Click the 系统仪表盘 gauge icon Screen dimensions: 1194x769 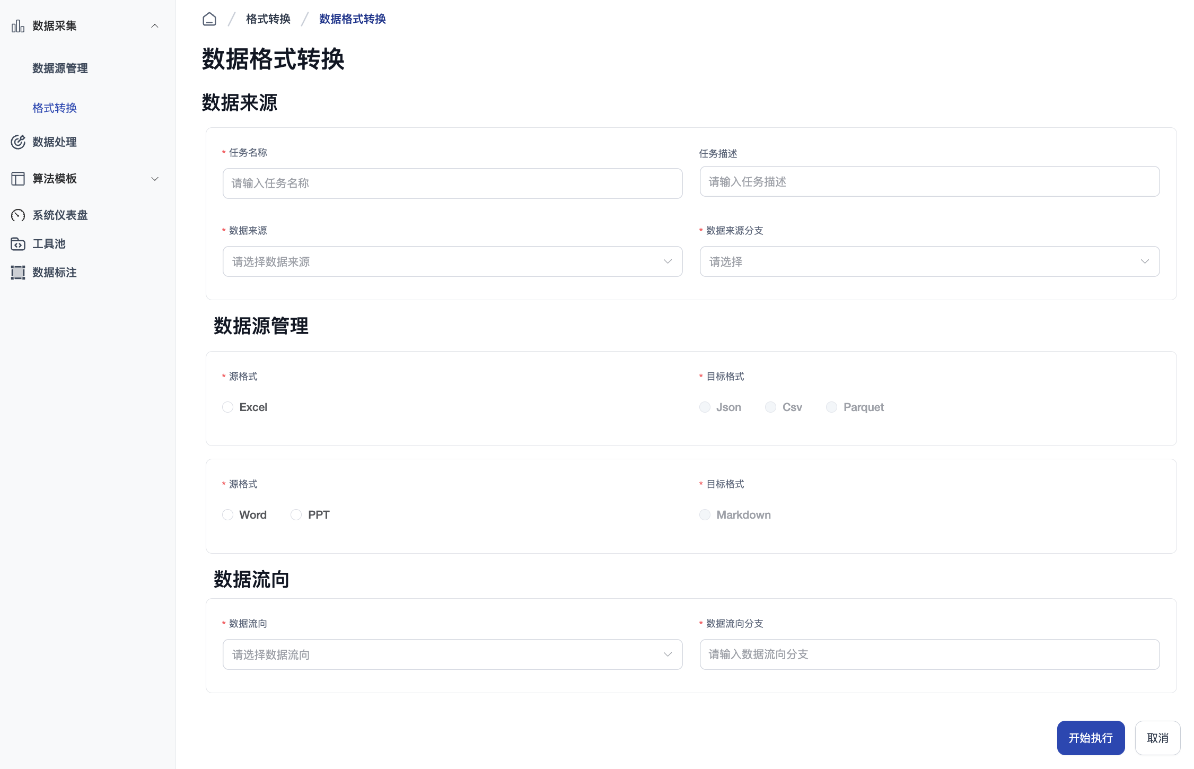point(18,215)
